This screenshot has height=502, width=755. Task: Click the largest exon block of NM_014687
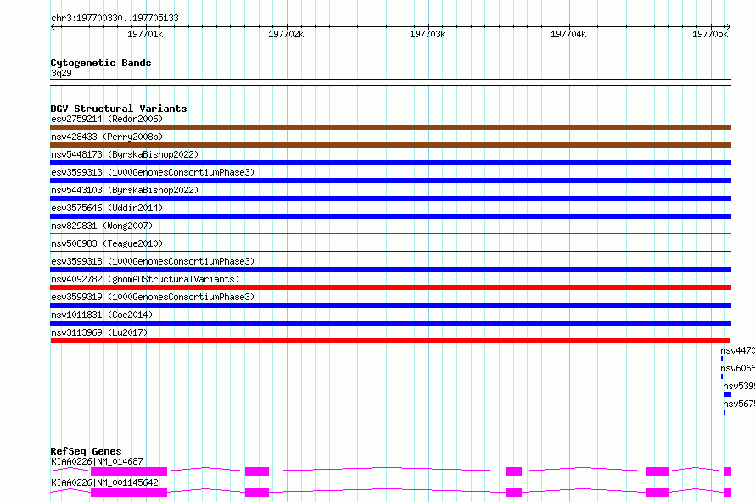(129, 471)
